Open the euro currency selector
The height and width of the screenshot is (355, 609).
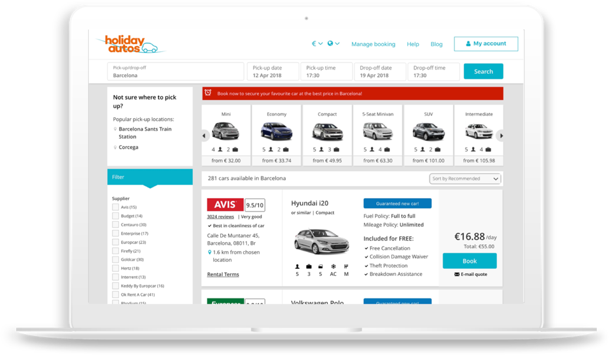(317, 44)
